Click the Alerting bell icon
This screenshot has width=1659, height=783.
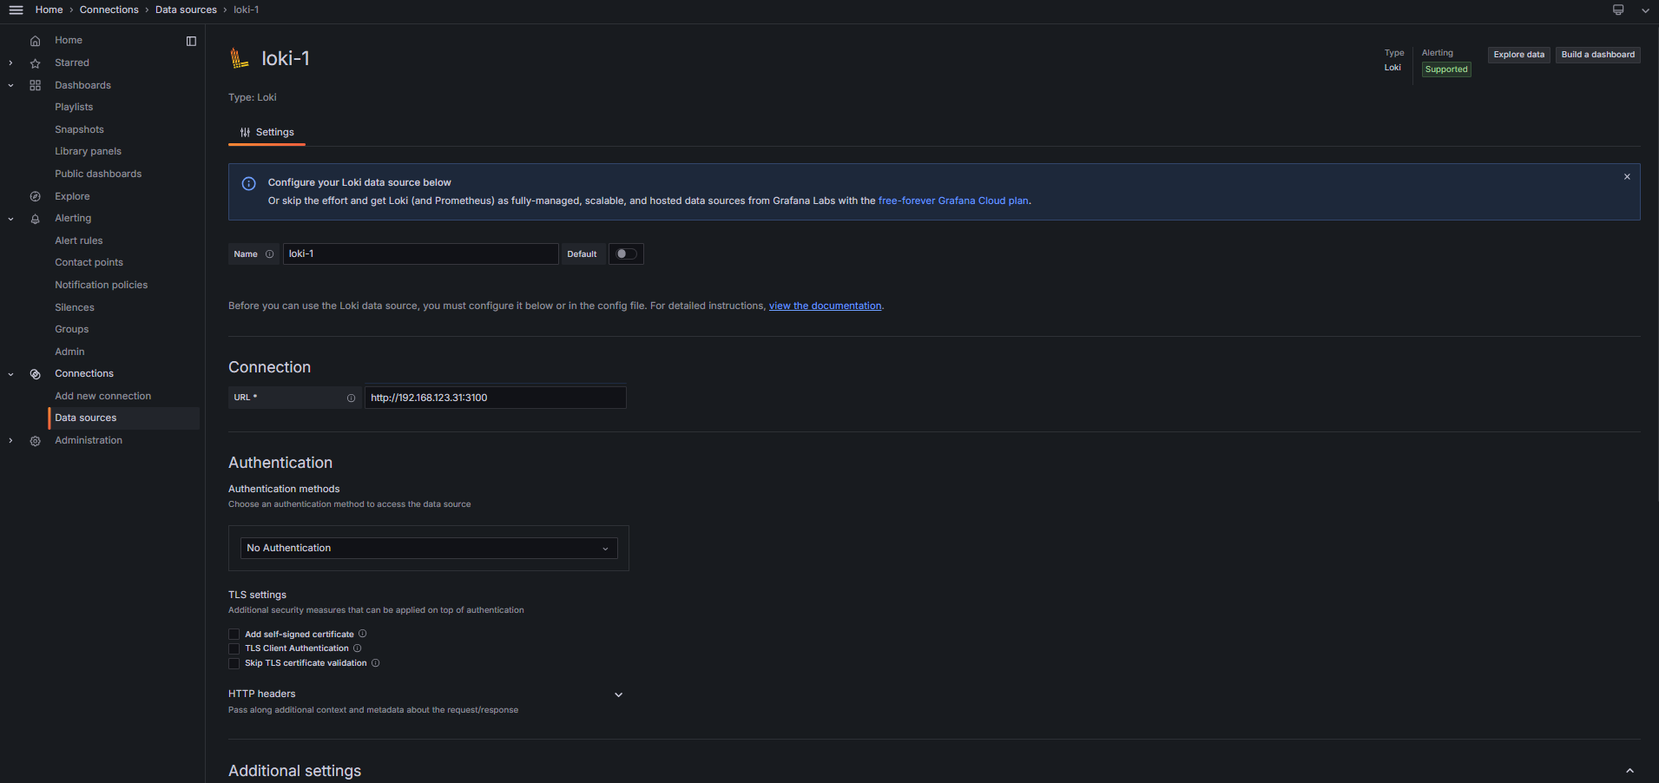click(36, 219)
